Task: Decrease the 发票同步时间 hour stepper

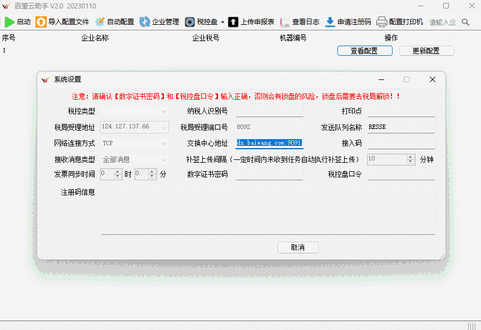Action: coord(118,177)
